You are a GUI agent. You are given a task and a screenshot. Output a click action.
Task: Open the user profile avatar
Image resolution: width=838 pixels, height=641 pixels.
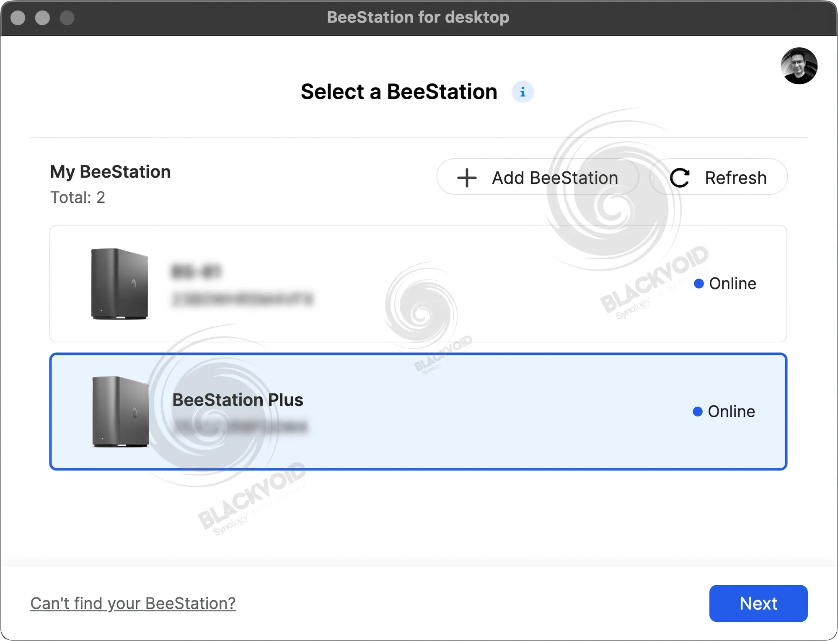799,66
